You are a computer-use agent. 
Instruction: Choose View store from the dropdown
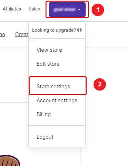pos(49,50)
